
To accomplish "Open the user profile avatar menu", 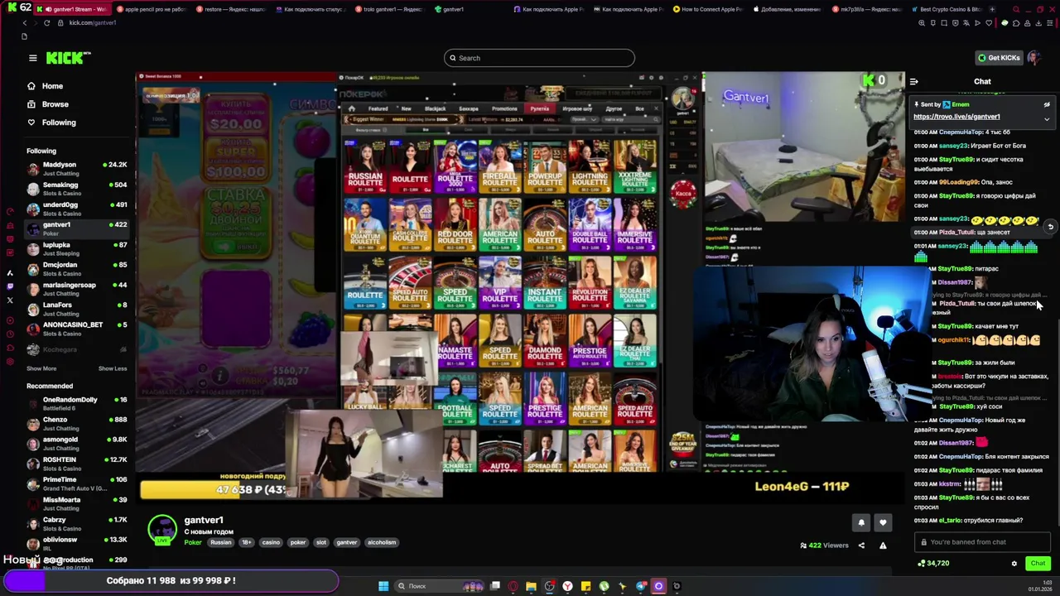I will (x=1034, y=58).
